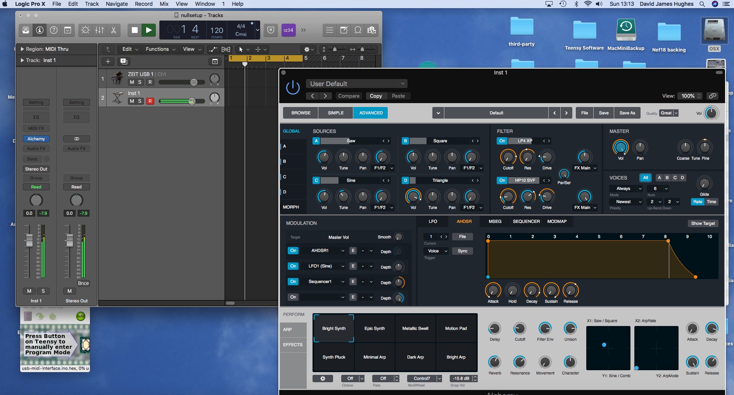The image size is (734, 395).
Task: Solo the Inst 1 track
Action: 140,101
